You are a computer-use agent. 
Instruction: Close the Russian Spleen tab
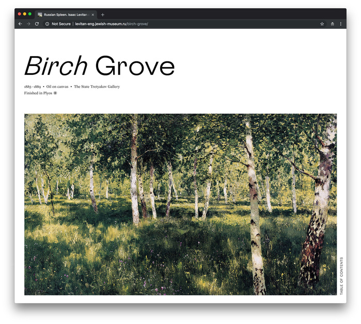click(93, 15)
